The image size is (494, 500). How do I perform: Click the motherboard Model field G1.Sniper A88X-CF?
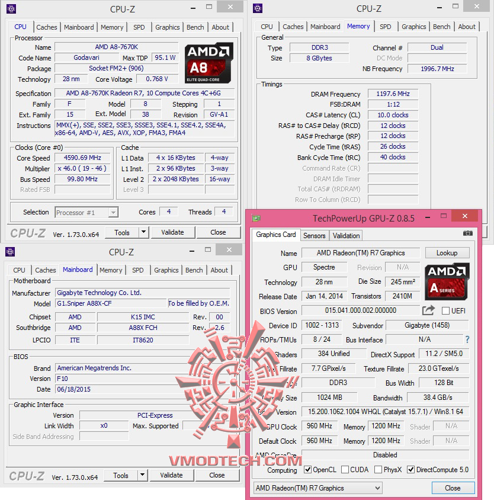[111, 303]
